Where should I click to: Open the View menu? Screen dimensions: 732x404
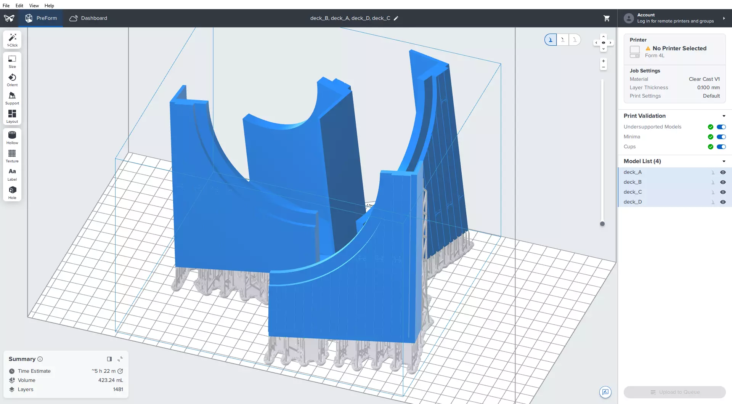[34, 6]
